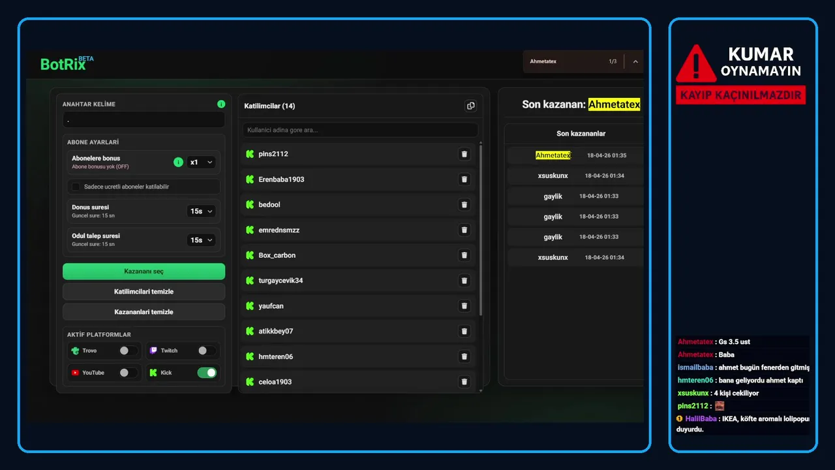Collapse the Ahmetatex 1/3 notification chevron
The height and width of the screenshot is (470, 835).
point(635,61)
